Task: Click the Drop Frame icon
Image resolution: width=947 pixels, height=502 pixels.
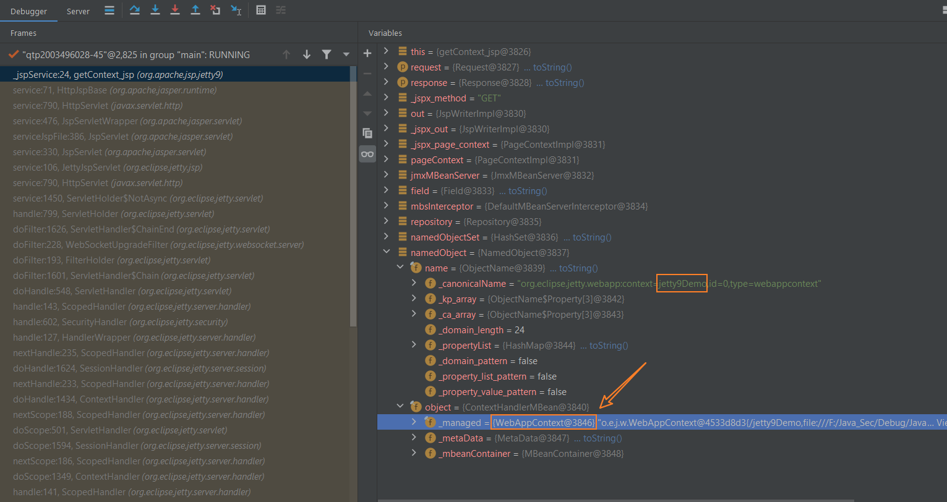Action: 215,10
